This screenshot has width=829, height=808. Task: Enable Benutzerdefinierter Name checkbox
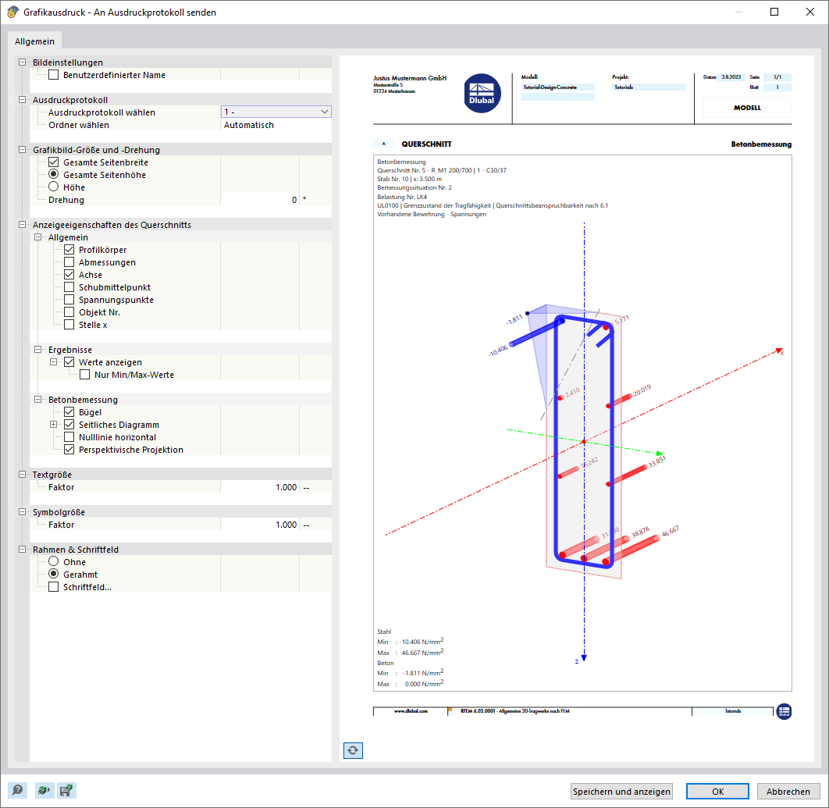click(53, 75)
